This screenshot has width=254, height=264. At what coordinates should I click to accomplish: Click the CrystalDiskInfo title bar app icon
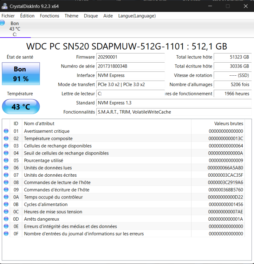(4, 6)
